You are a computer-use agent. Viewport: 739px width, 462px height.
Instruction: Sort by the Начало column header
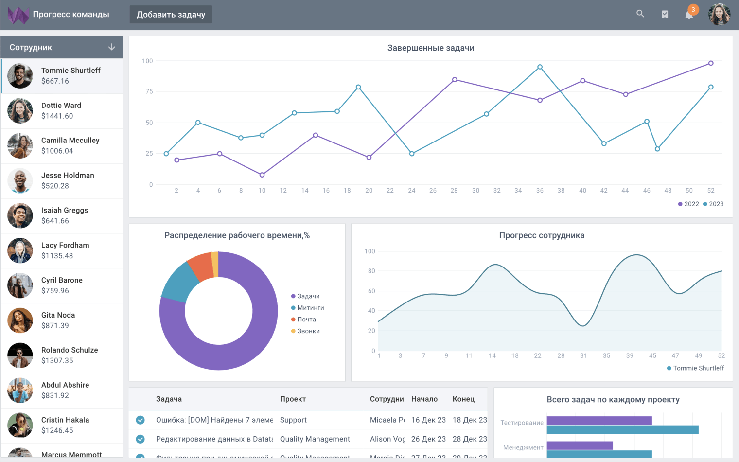[x=424, y=399]
